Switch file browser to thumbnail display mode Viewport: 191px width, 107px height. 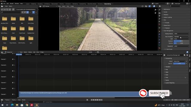click(x=28, y=12)
